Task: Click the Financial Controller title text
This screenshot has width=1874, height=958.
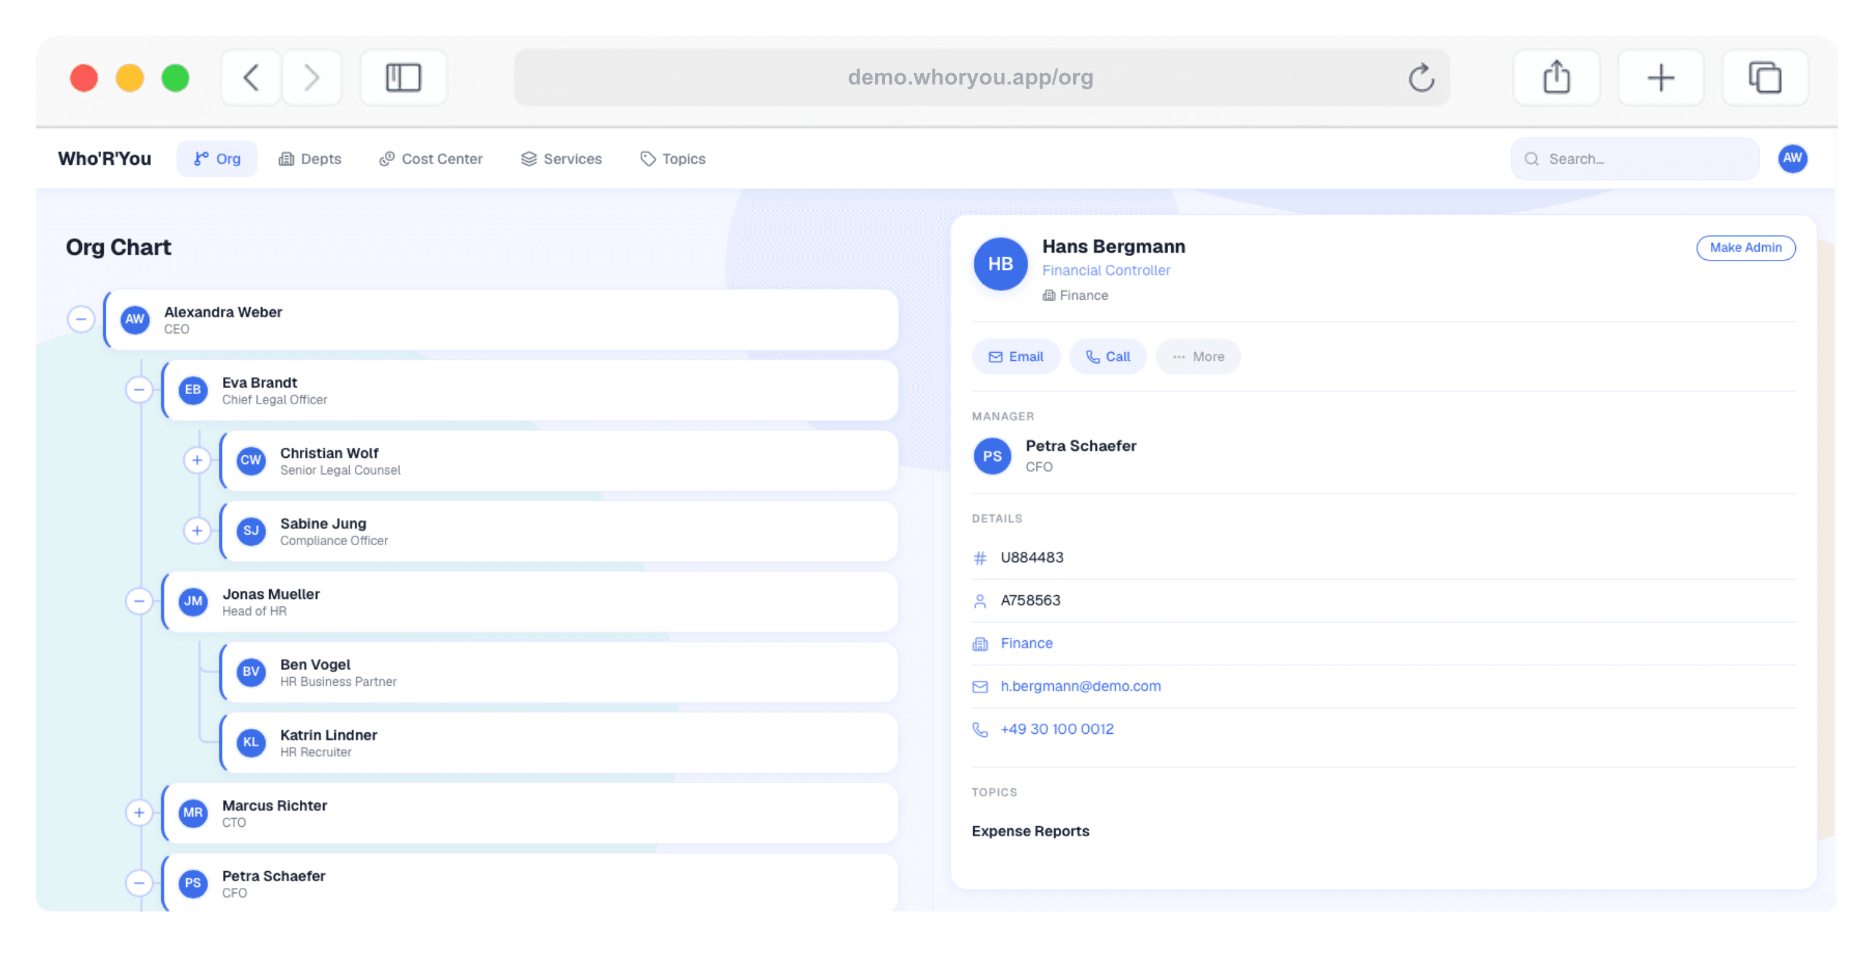Action: tap(1106, 270)
